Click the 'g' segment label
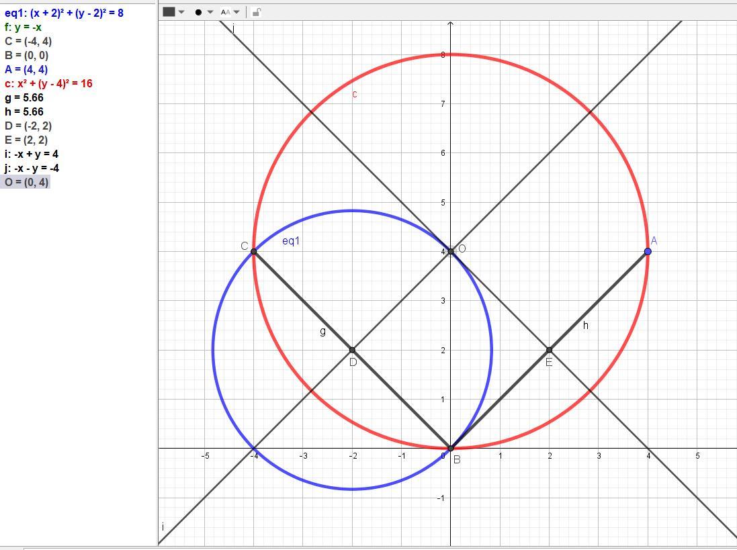This screenshot has height=550, width=737. (x=322, y=332)
